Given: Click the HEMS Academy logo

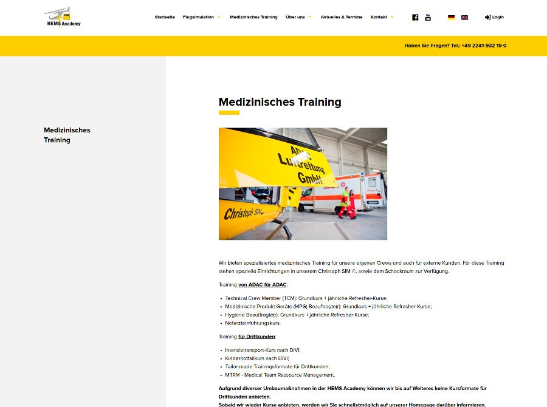Looking at the screenshot, I should point(63,17).
